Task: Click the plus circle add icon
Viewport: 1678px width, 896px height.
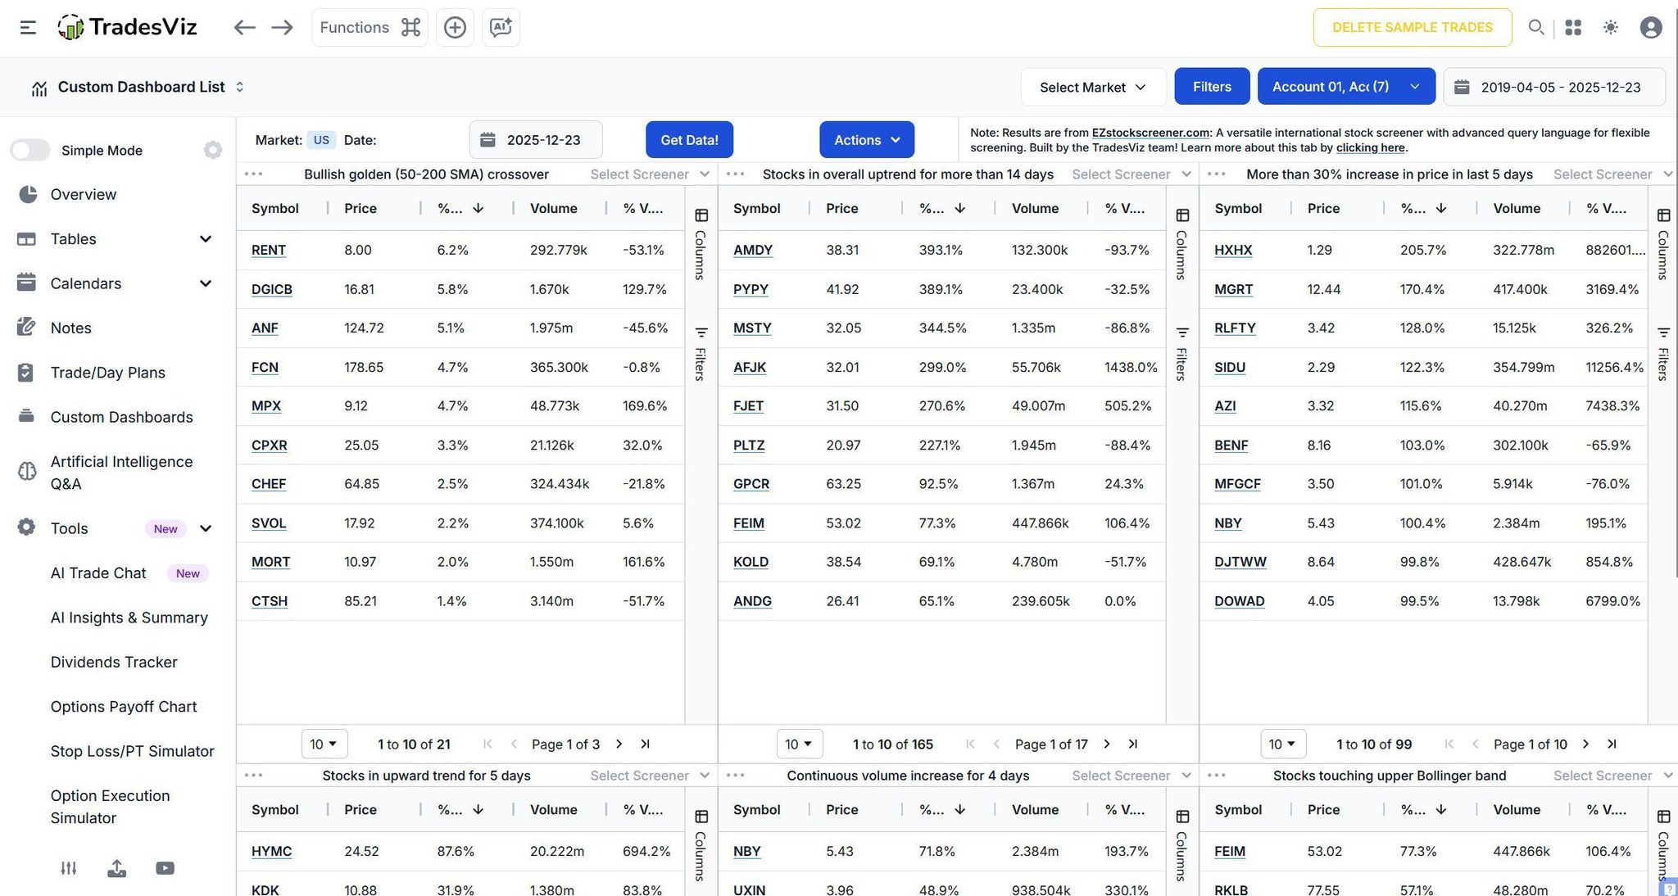Action: click(x=455, y=27)
